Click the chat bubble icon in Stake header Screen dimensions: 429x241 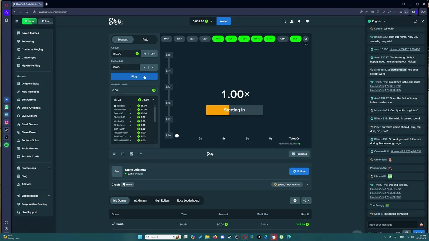point(307,21)
